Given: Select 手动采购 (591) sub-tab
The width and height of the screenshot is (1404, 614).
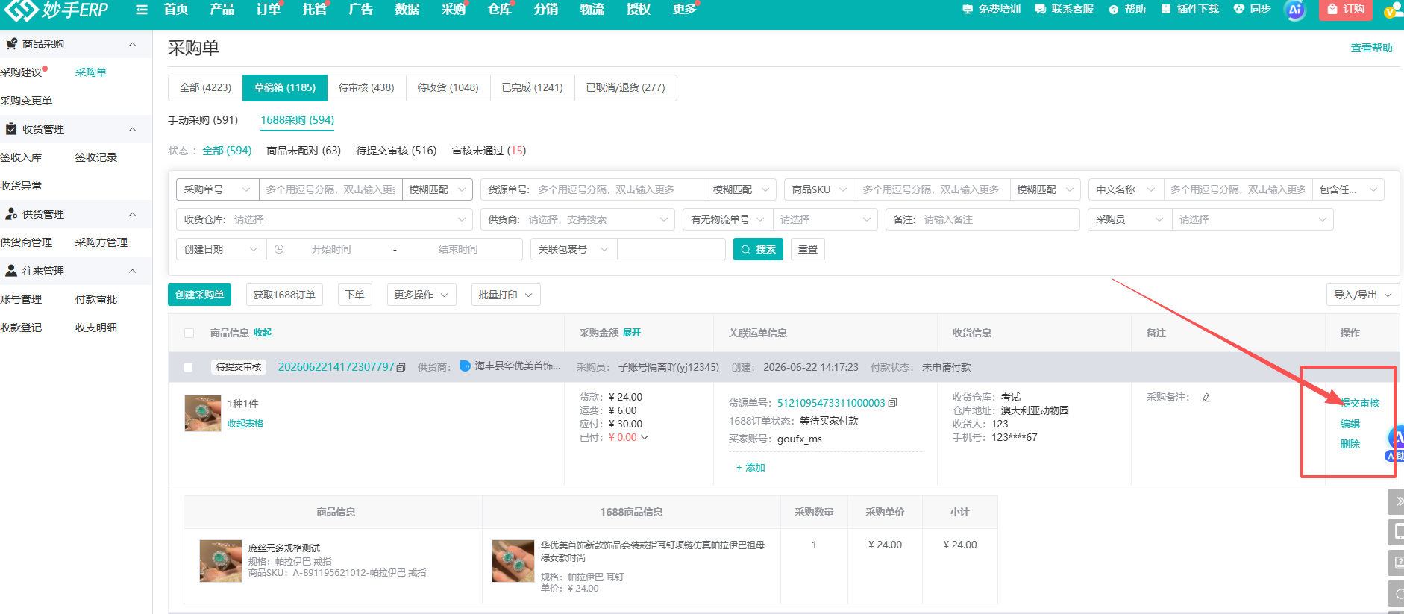Looking at the screenshot, I should pyautogui.click(x=203, y=120).
